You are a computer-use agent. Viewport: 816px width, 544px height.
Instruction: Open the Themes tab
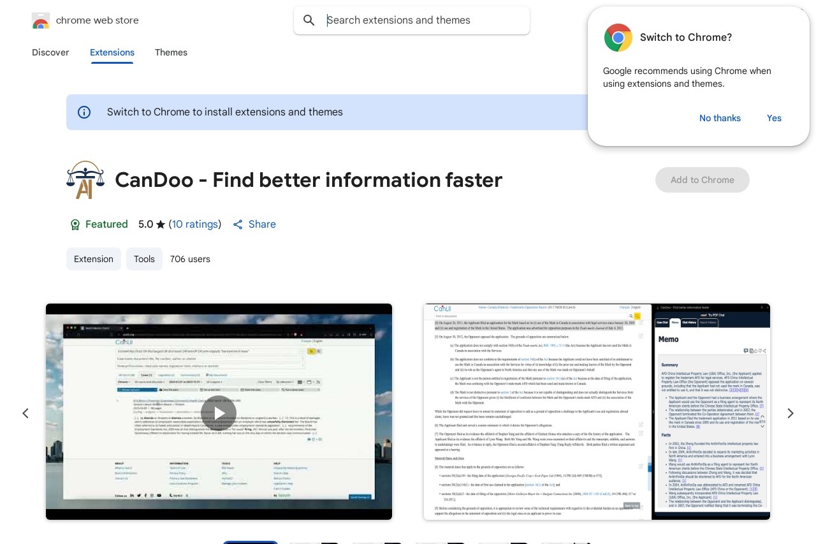(x=171, y=52)
